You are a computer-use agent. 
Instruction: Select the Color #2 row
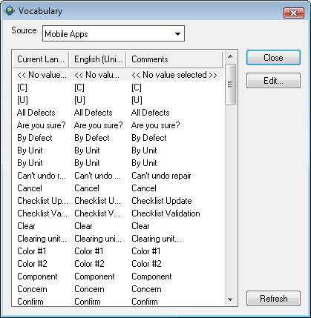(120, 264)
